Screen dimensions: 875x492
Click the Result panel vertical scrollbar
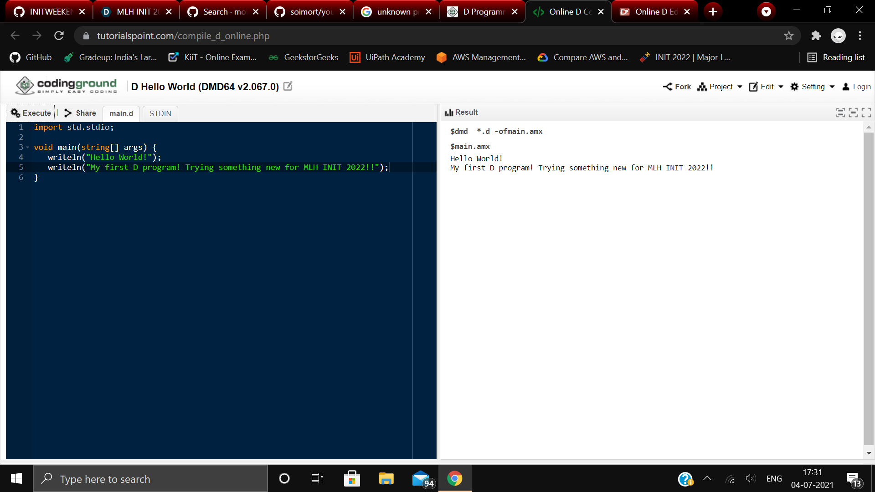[x=869, y=287]
